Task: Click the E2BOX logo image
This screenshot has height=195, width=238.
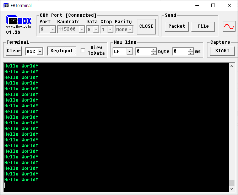Action: coord(19,20)
